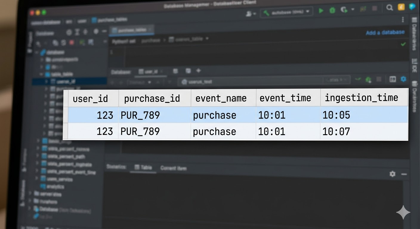Click the ingestion_time cell showing 10:05
Screen dimensions: 420x229
[x=364, y=115]
